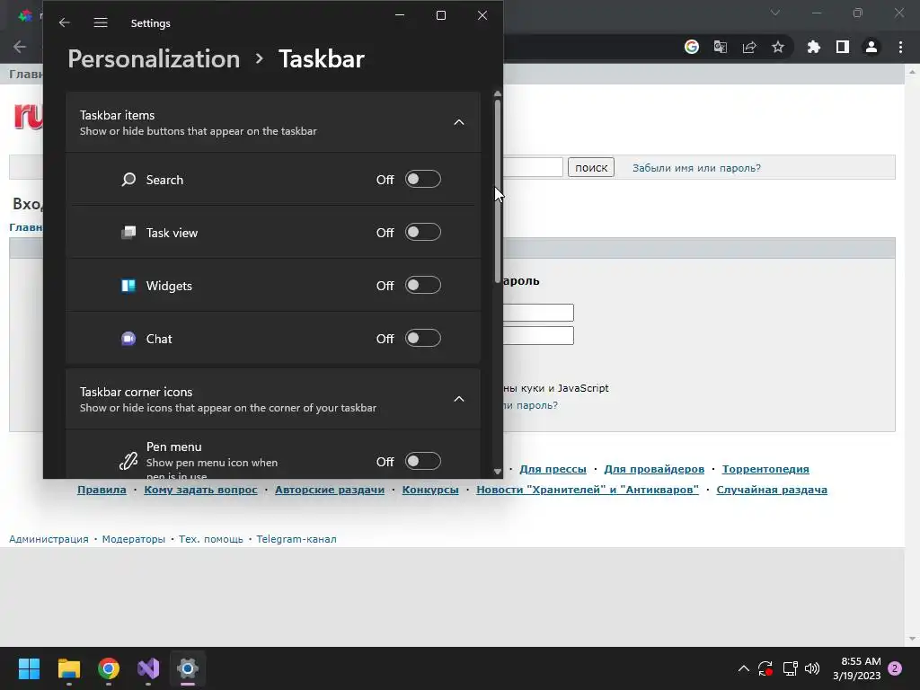
Task: Click Chrome's back arrow button
Action: [20, 47]
